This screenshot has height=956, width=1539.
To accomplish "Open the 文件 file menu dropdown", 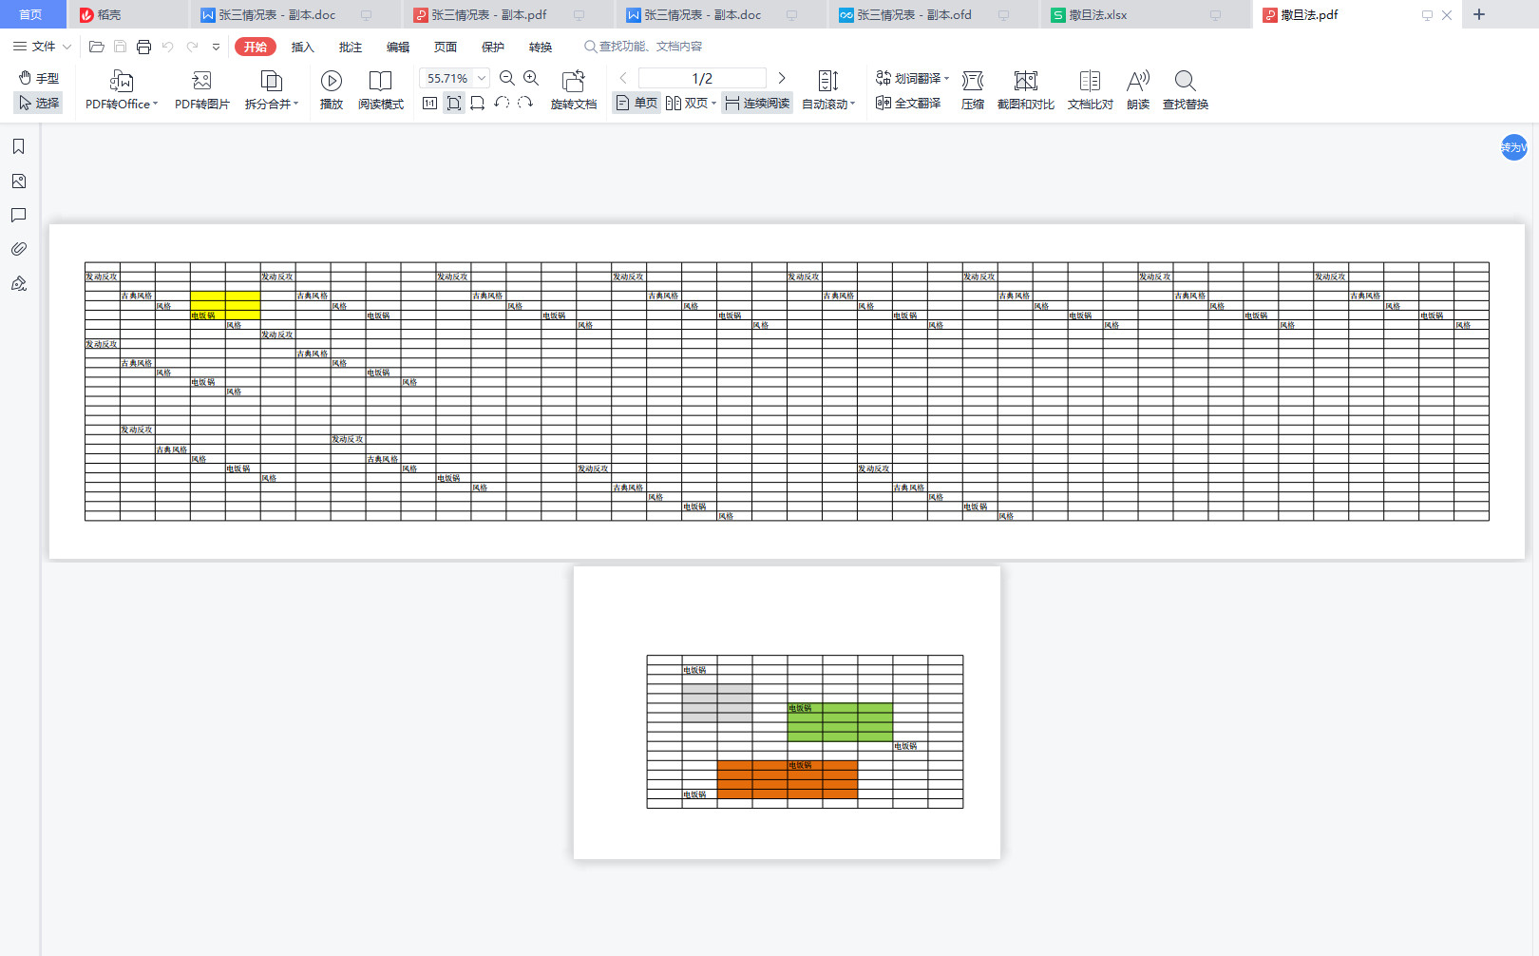I will click(x=43, y=47).
